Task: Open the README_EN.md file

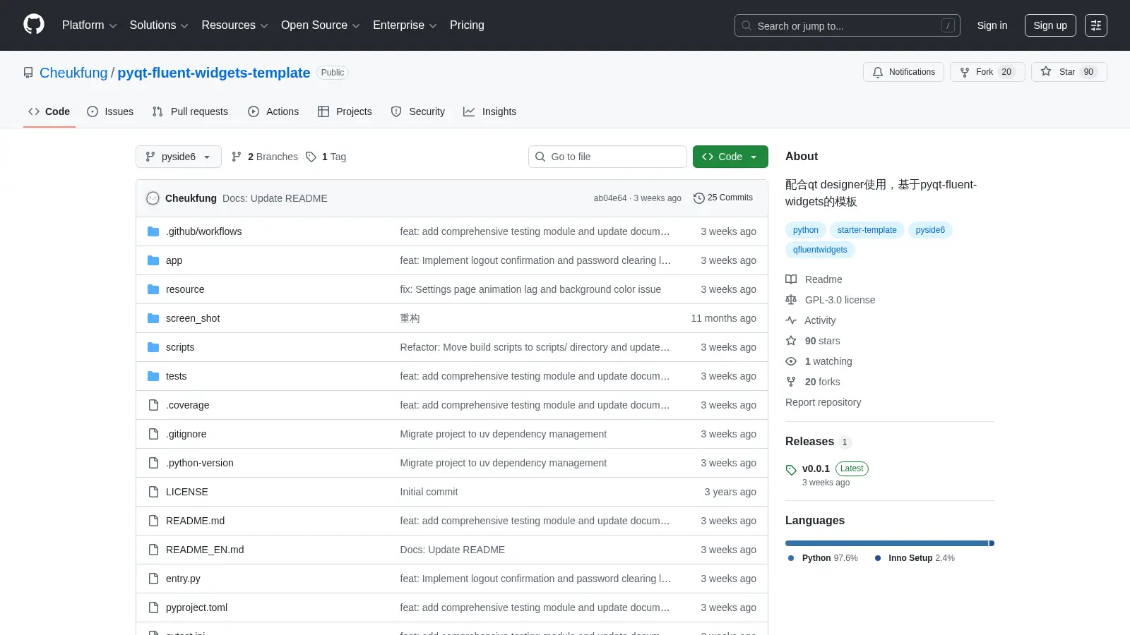Action: click(205, 550)
